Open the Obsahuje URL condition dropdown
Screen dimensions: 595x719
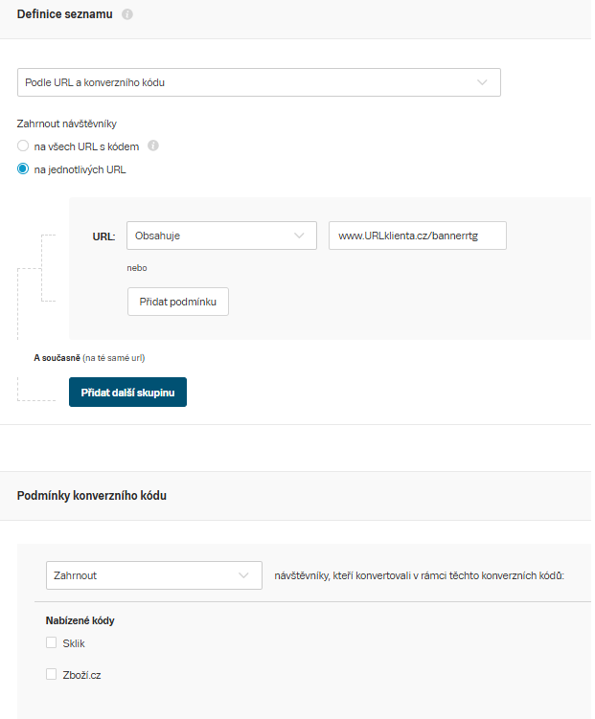pyautogui.click(x=221, y=236)
